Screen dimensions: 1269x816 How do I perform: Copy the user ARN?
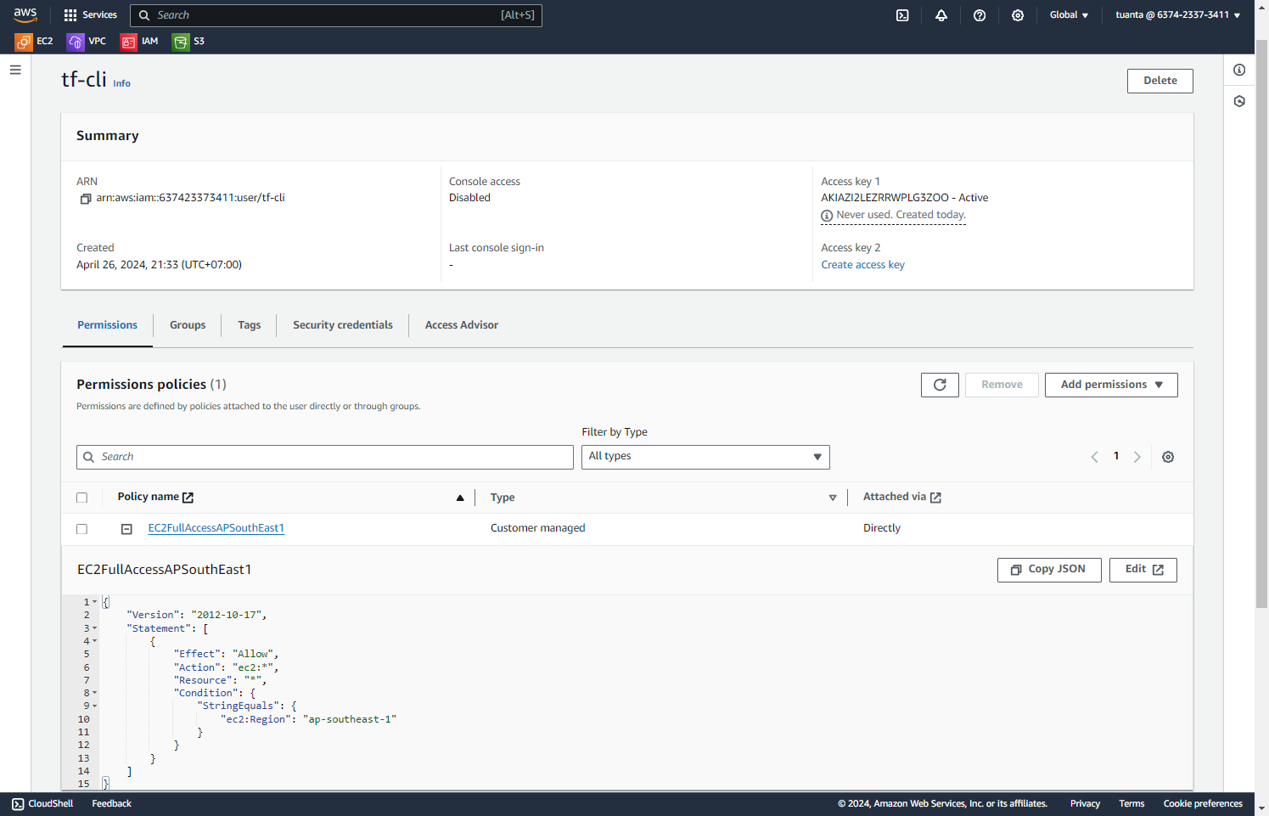tap(85, 199)
